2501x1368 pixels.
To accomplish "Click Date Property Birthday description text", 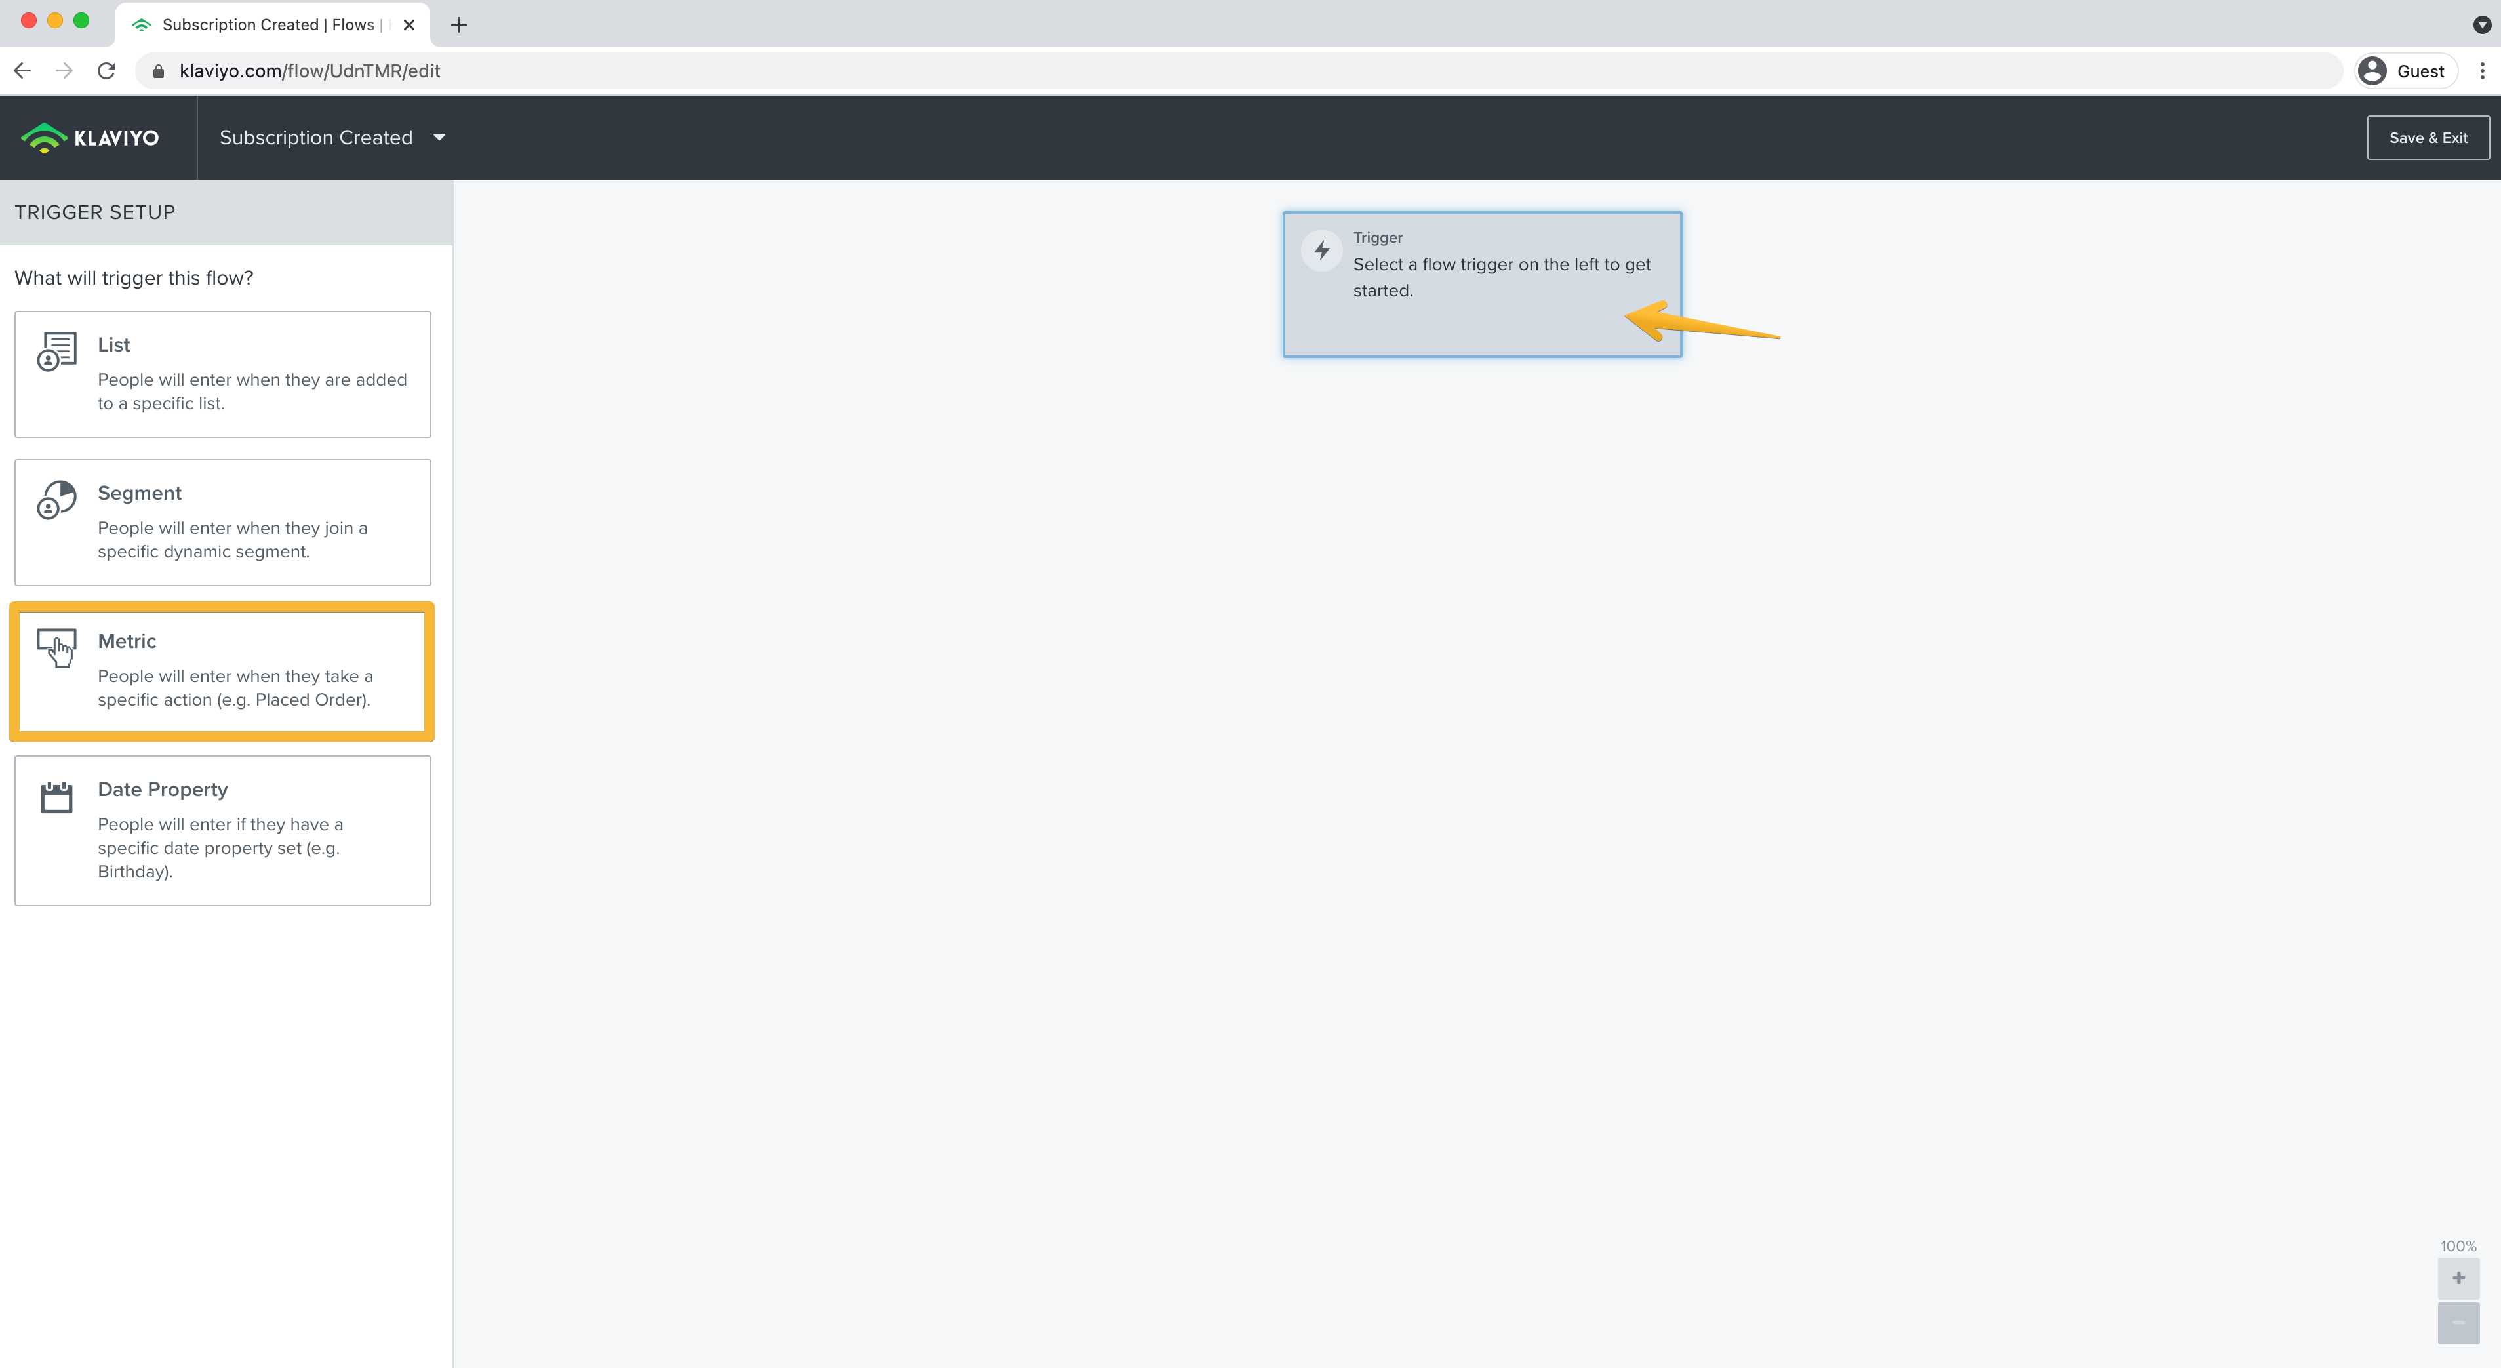I will [x=220, y=847].
